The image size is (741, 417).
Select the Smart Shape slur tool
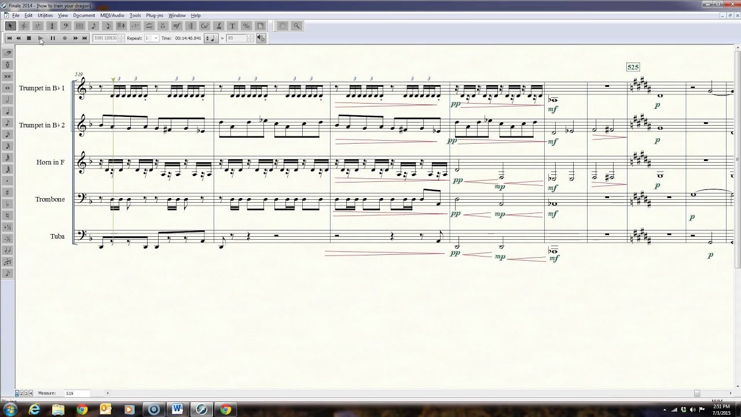coord(149,25)
